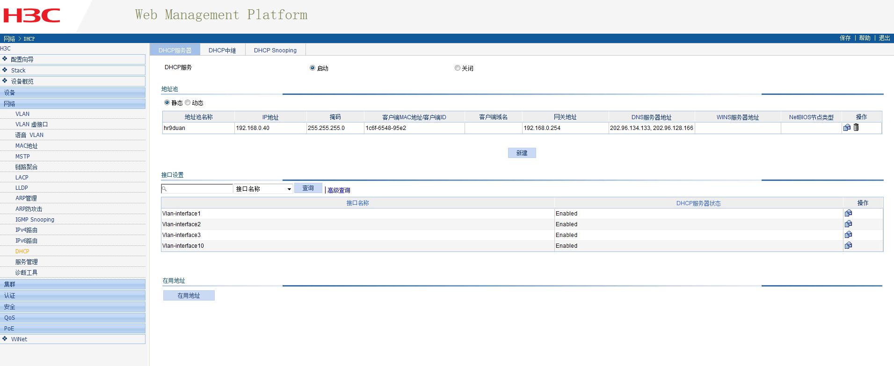Viewport: 894px width, 366px height.
Task: Open the 接口名称 query dropdown
Action: point(263,189)
